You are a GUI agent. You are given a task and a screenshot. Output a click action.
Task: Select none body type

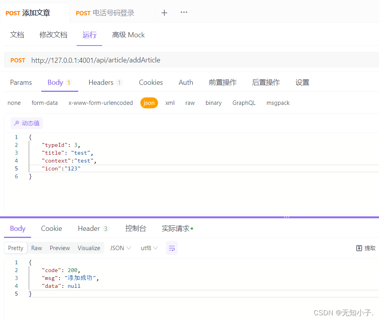click(x=14, y=103)
